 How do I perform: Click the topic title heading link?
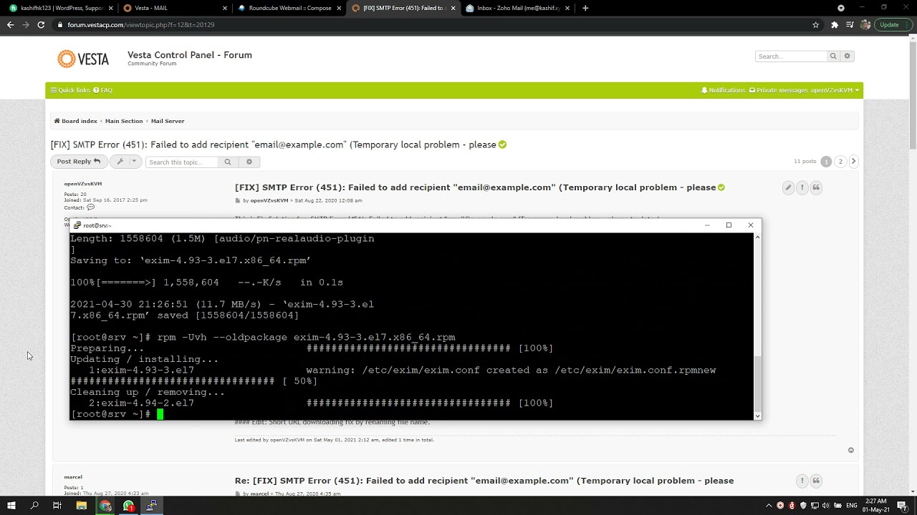[x=273, y=144]
